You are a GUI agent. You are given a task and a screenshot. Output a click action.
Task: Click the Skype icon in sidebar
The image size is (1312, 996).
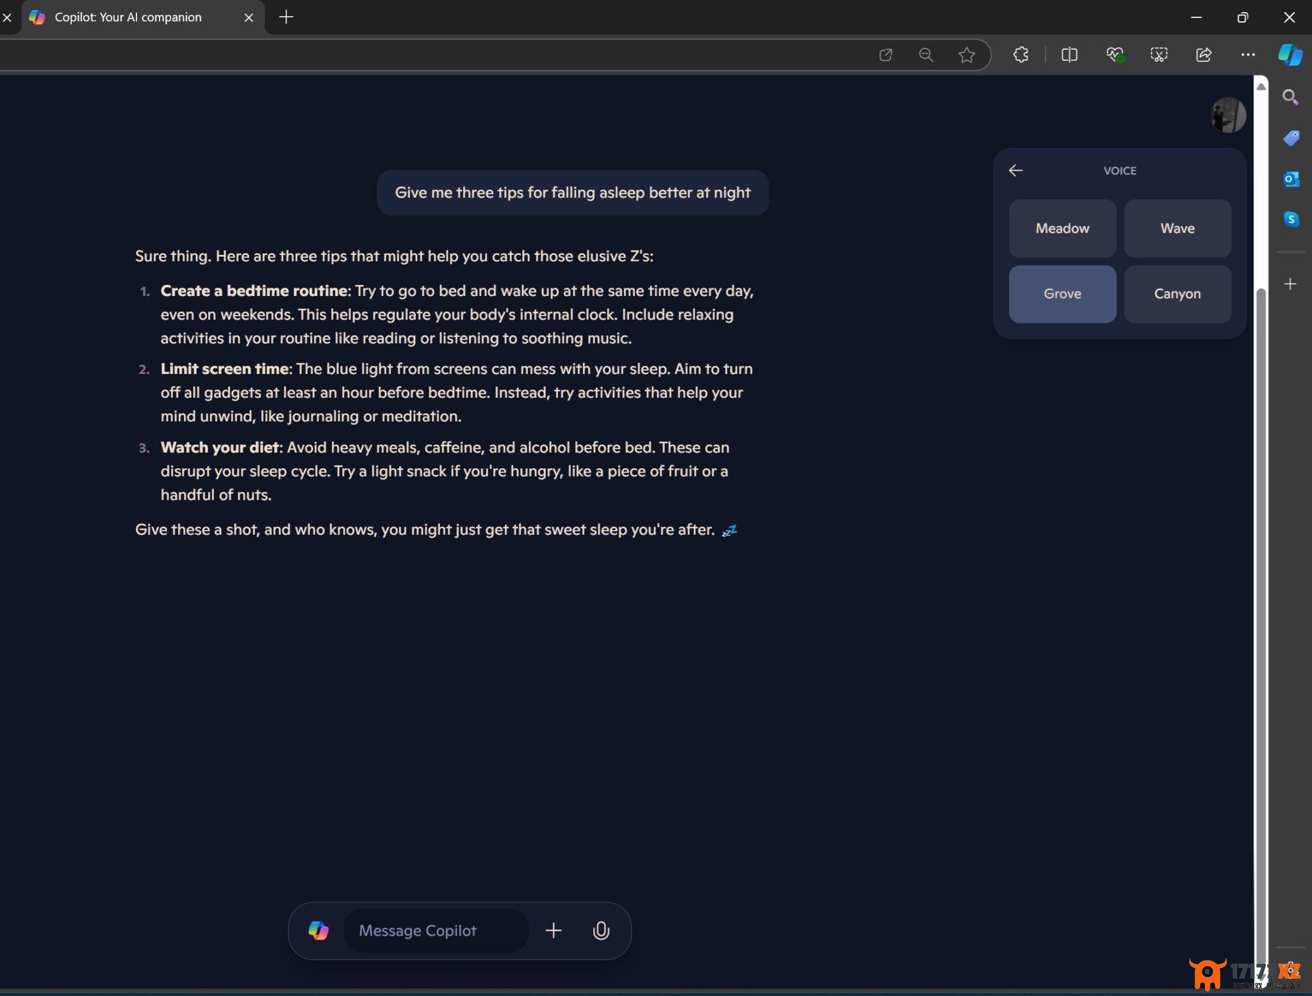1291,220
